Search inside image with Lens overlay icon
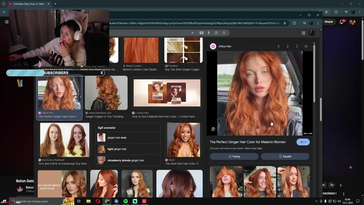This screenshot has width=364, height=205. [213, 129]
